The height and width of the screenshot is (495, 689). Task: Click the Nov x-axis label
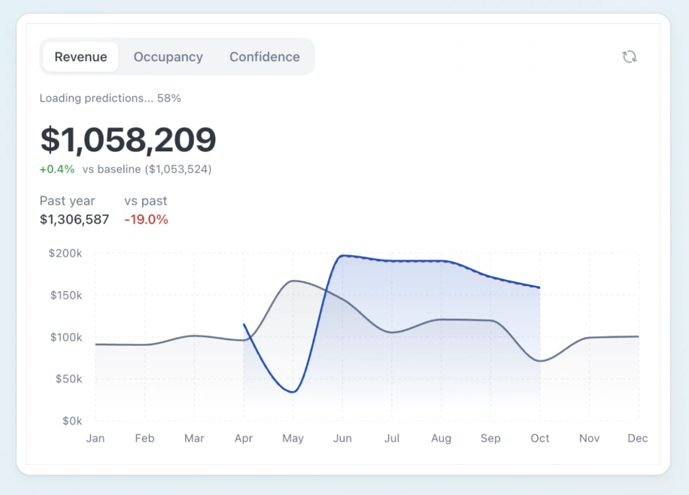pos(589,439)
